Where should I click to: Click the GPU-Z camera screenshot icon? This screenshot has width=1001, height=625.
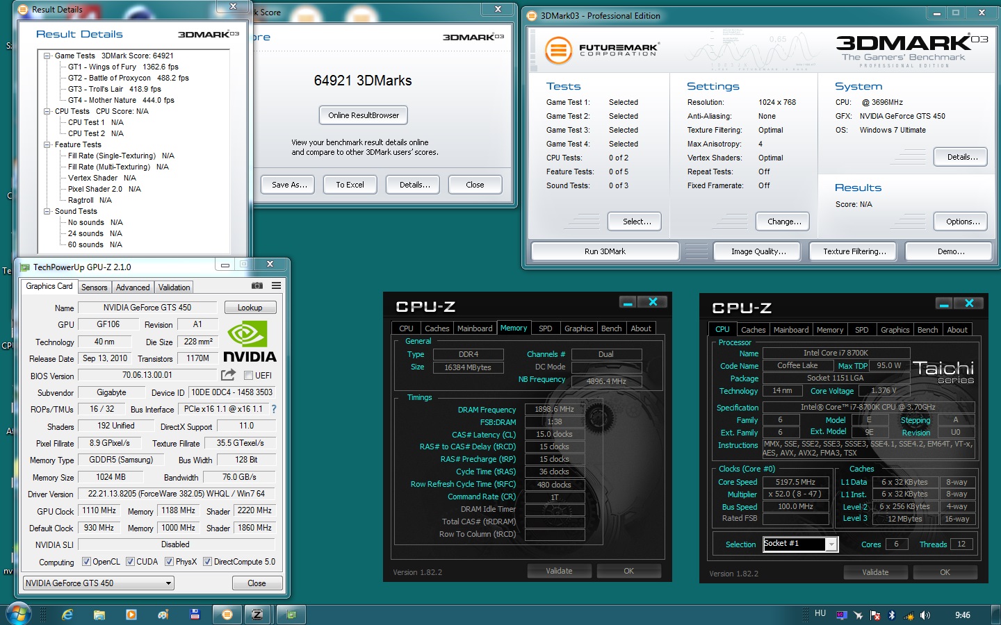pos(257,285)
